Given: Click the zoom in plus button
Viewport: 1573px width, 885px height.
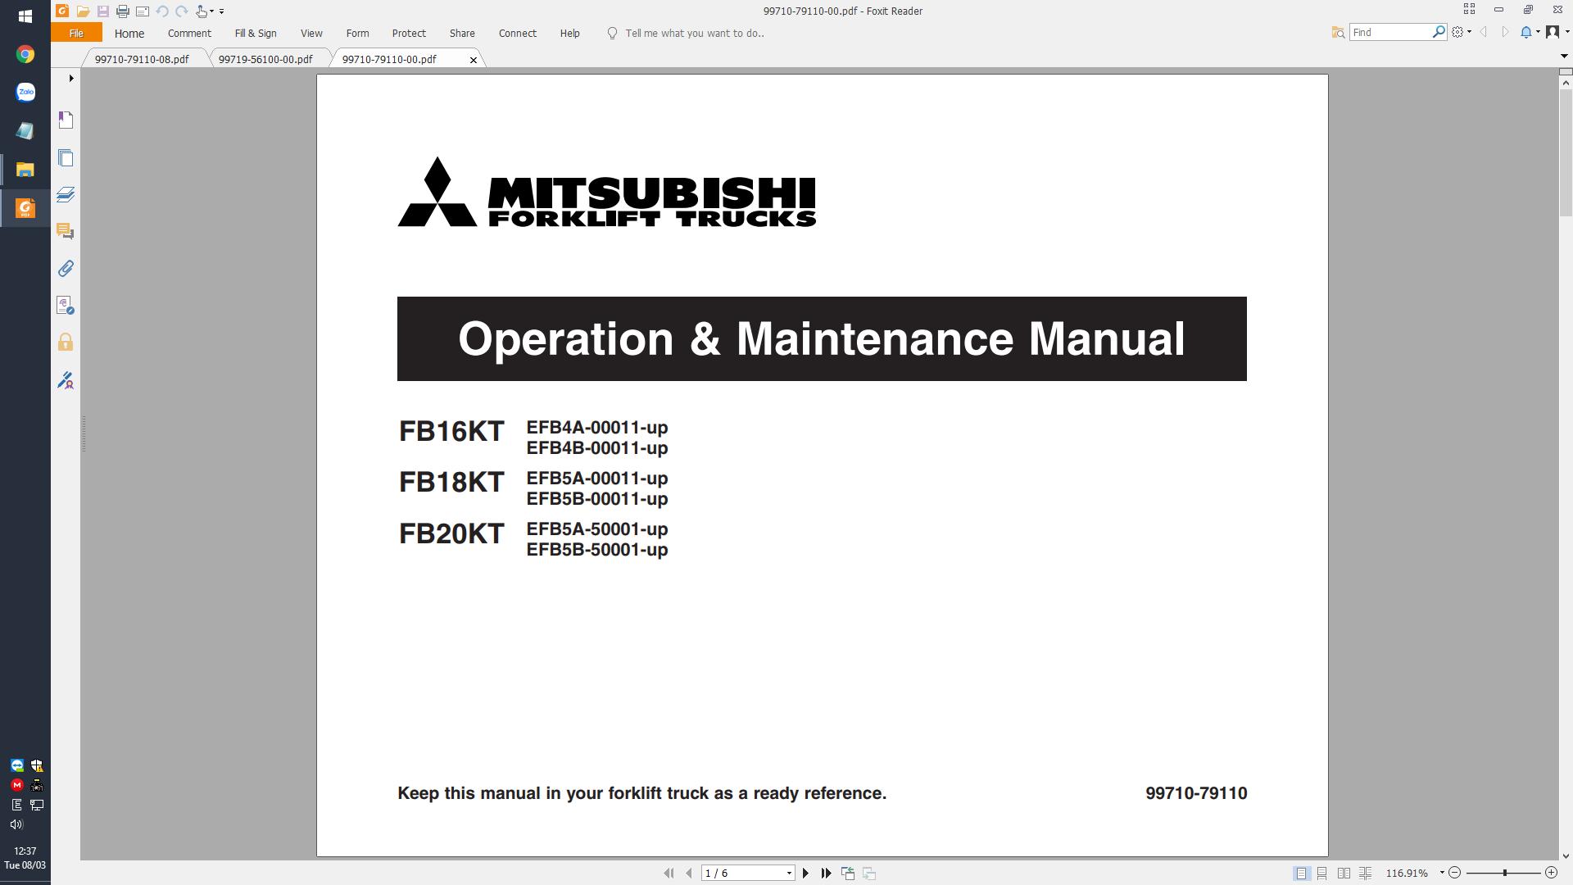Looking at the screenshot, I should [x=1551, y=874].
